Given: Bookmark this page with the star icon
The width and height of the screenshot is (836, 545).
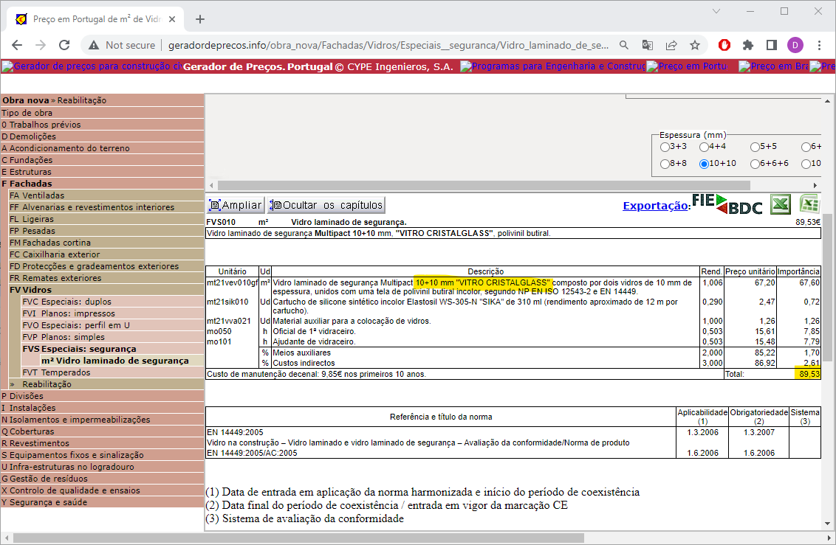Looking at the screenshot, I should pyautogui.click(x=694, y=45).
